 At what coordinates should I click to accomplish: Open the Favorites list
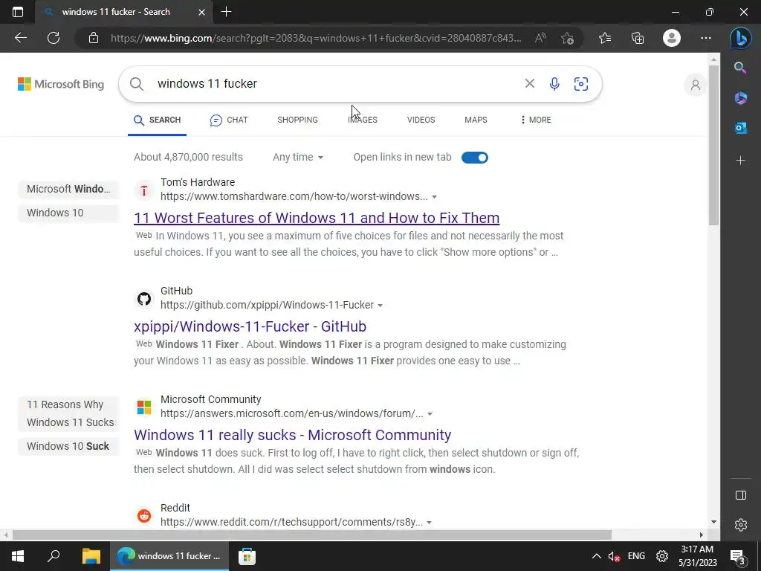(x=605, y=38)
